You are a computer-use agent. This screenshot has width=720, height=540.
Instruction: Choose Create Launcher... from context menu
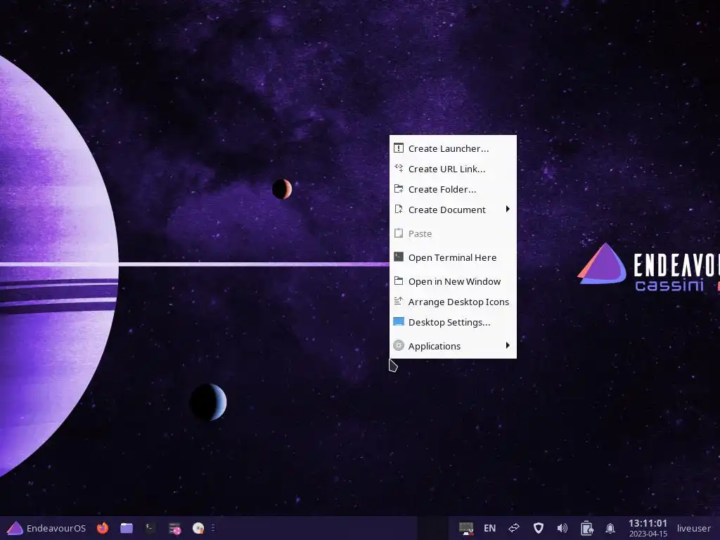point(453,148)
